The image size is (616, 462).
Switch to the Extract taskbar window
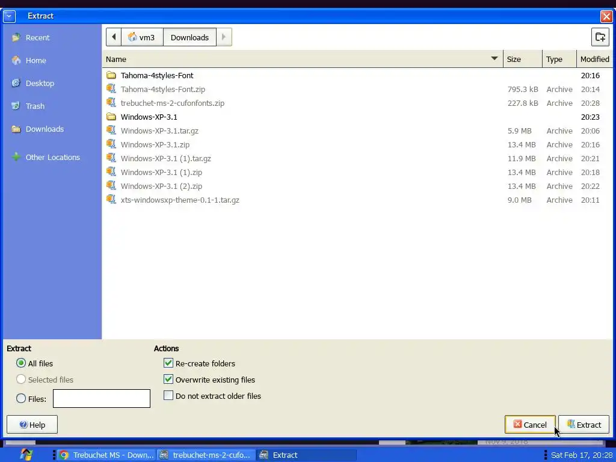[x=306, y=455]
